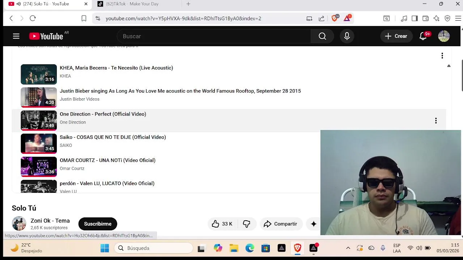Screen dimensions: 463x260
Task: Switch to the TikTok - Make Your Day tab
Action: click(132, 4)
